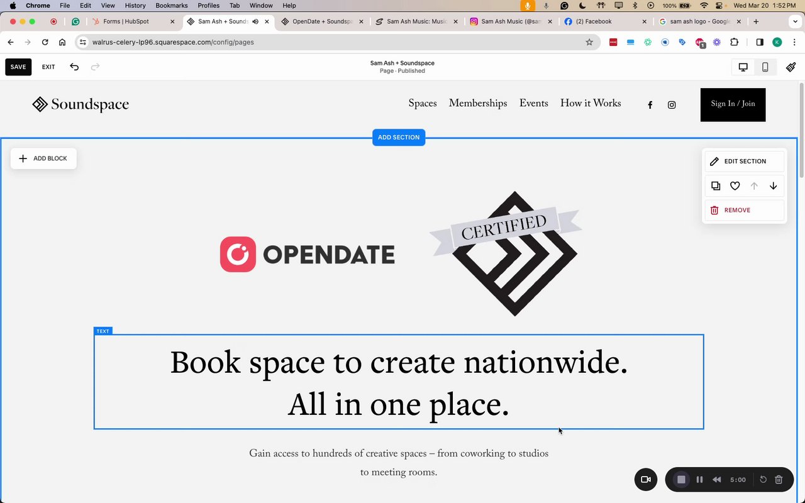The width and height of the screenshot is (805, 503).
Task: Click the Certified Soundspace badge image
Action: click(506, 253)
